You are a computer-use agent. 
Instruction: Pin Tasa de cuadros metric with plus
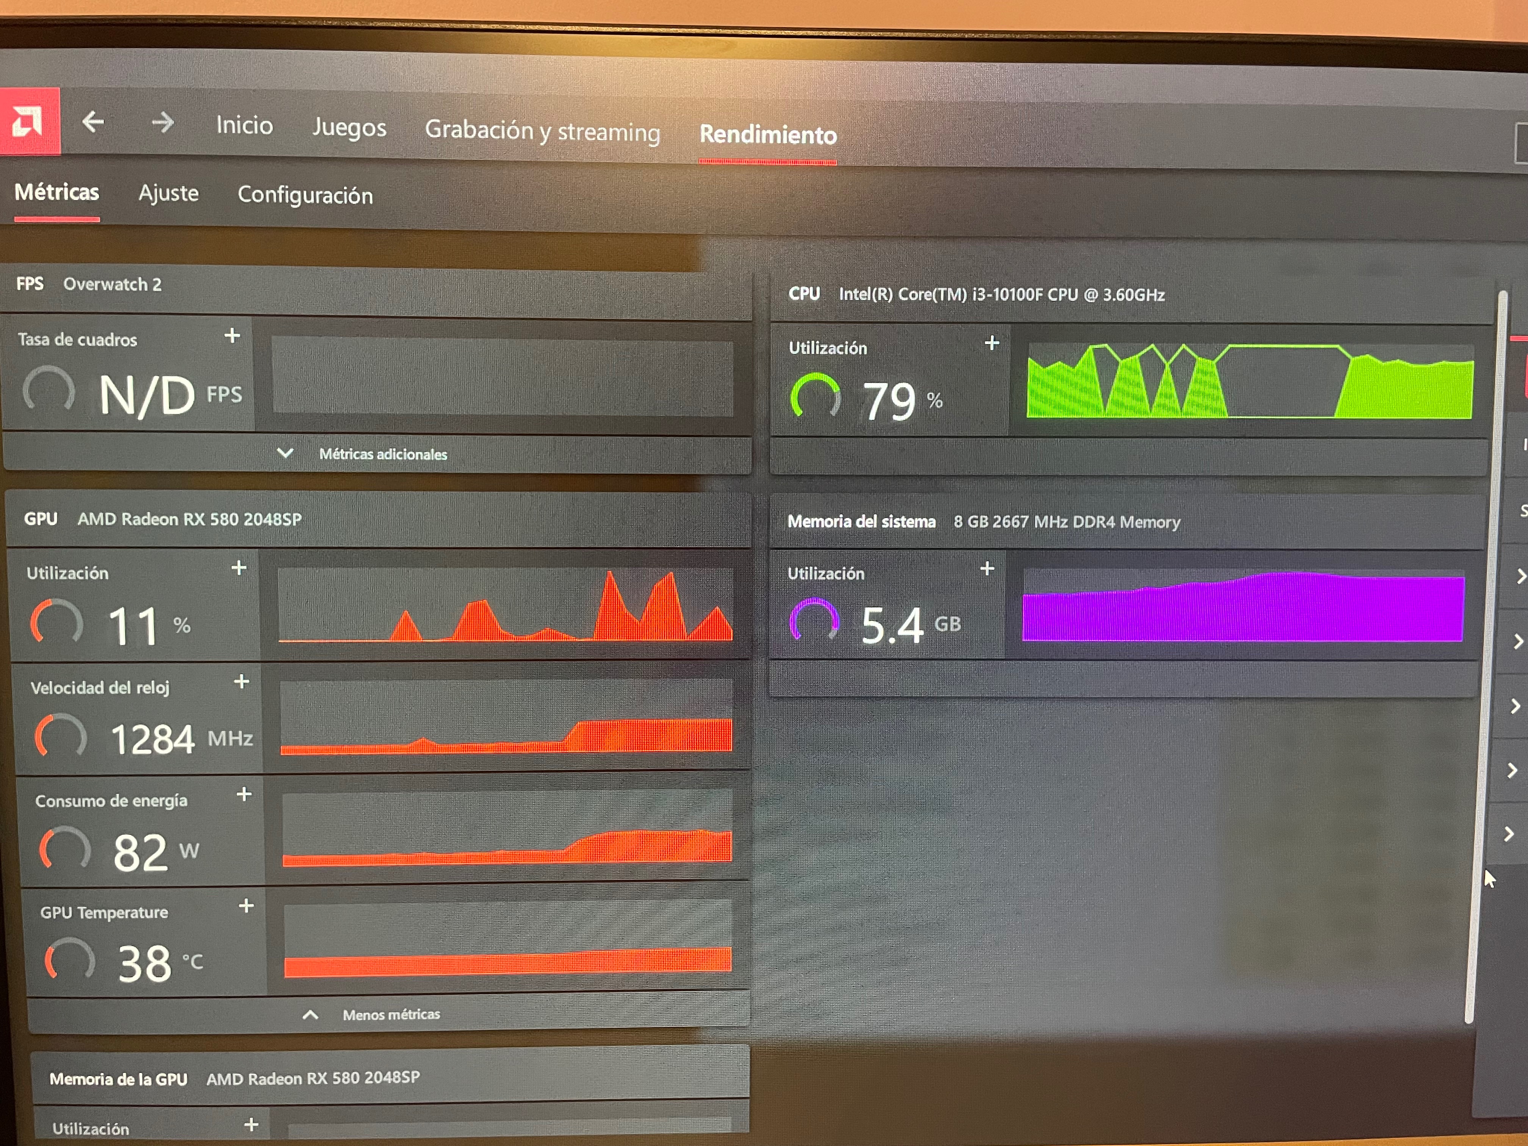232,336
